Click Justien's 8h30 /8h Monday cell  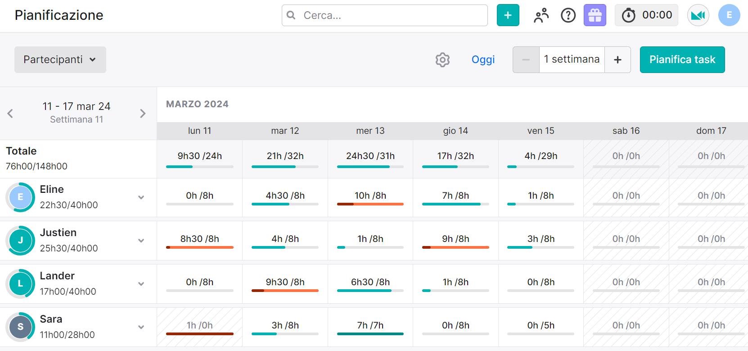pos(199,241)
